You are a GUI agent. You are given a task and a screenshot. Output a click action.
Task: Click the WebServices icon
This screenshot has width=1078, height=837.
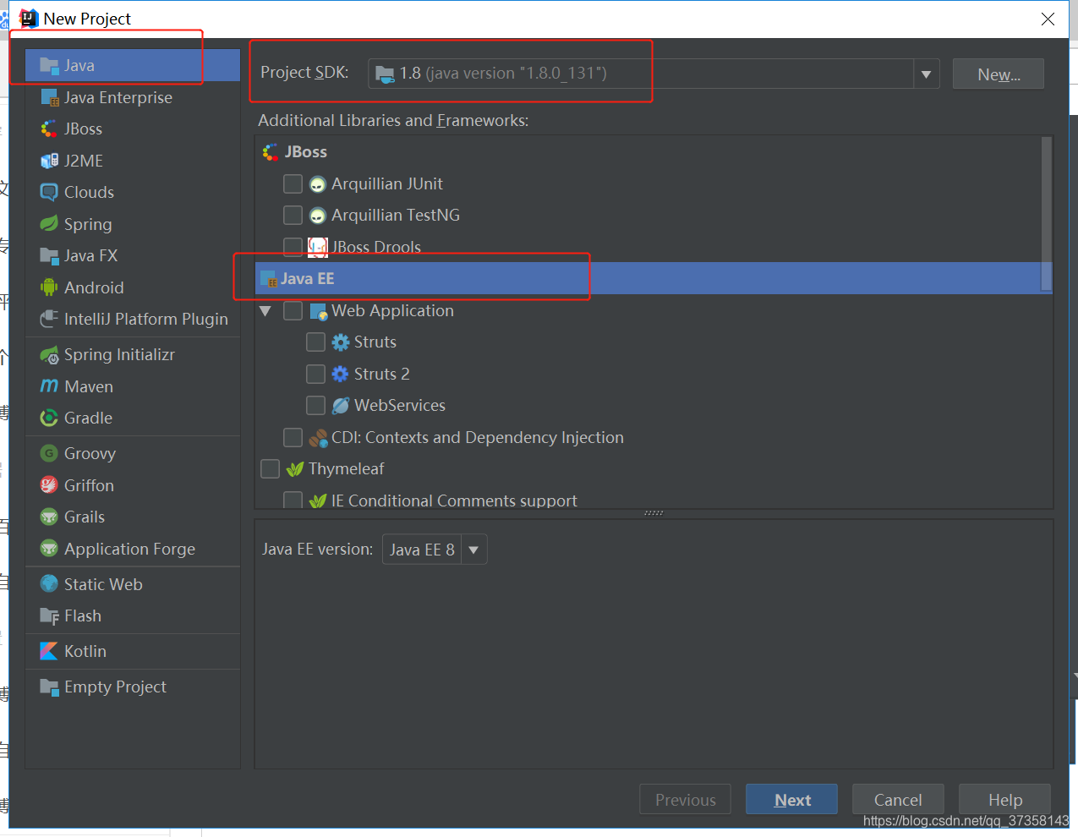(x=340, y=406)
